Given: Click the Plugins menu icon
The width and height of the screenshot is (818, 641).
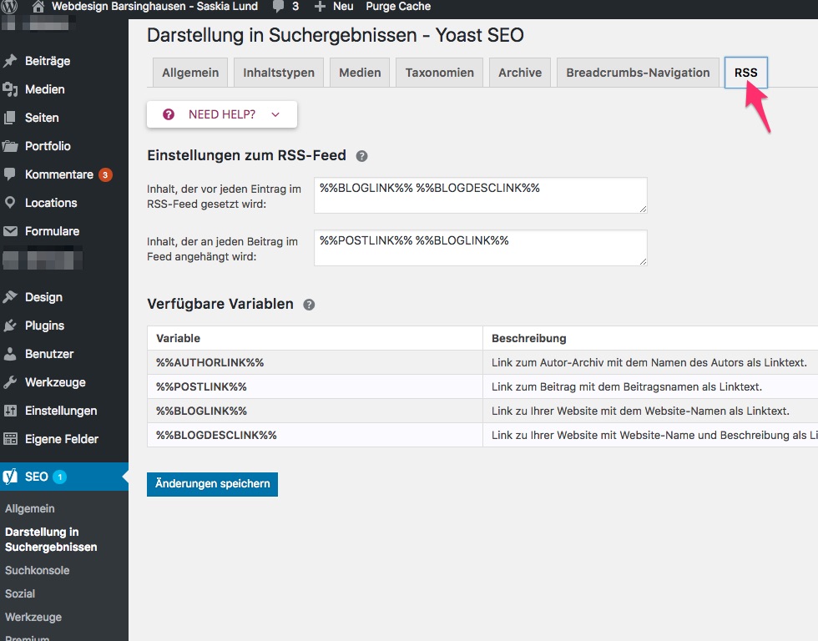Looking at the screenshot, I should [11, 326].
